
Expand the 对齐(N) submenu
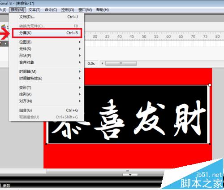pyautogui.click(x=47, y=101)
